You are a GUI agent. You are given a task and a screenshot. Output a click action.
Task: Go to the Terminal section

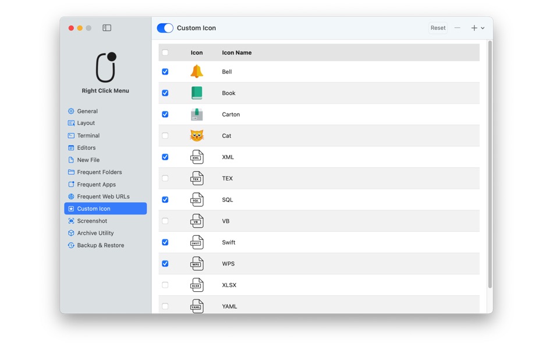tap(105, 136)
